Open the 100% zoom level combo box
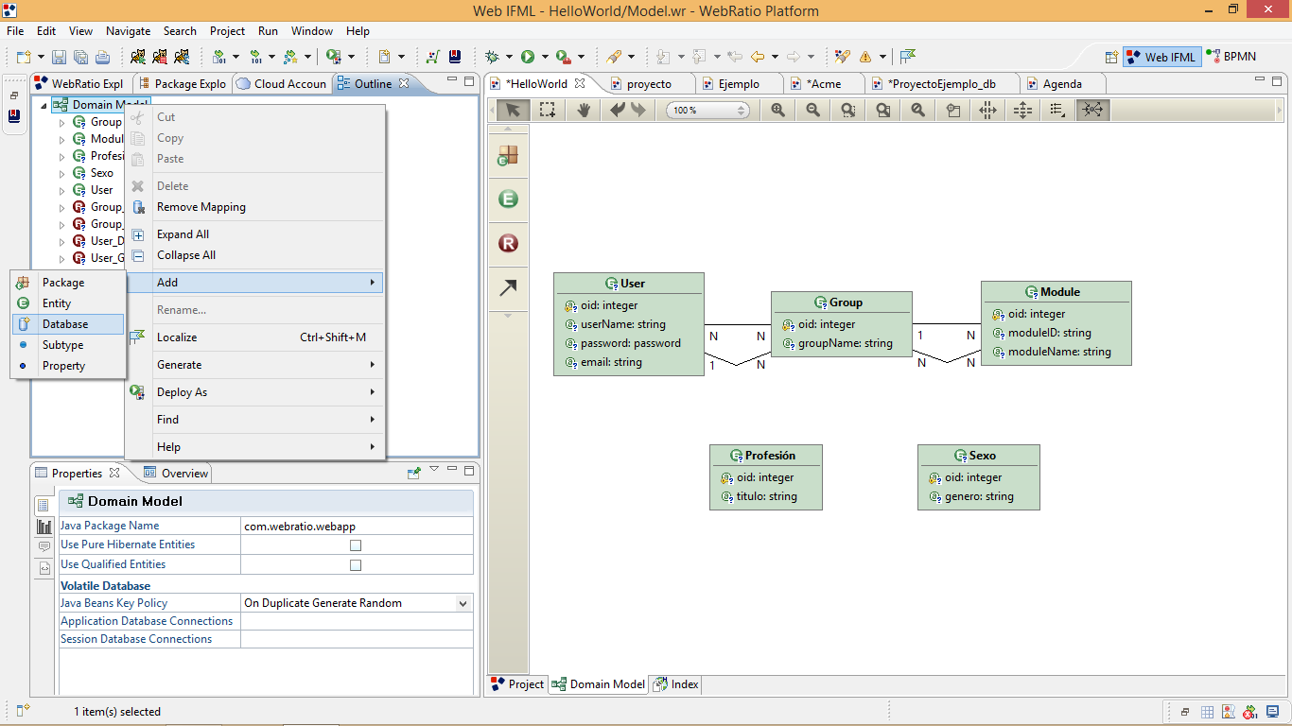 (707, 111)
